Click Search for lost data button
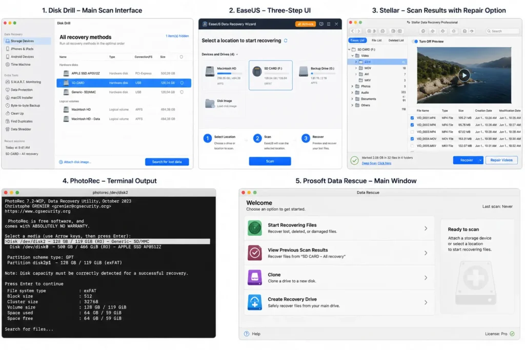Screen dimensions: 525x350 click(x=167, y=162)
